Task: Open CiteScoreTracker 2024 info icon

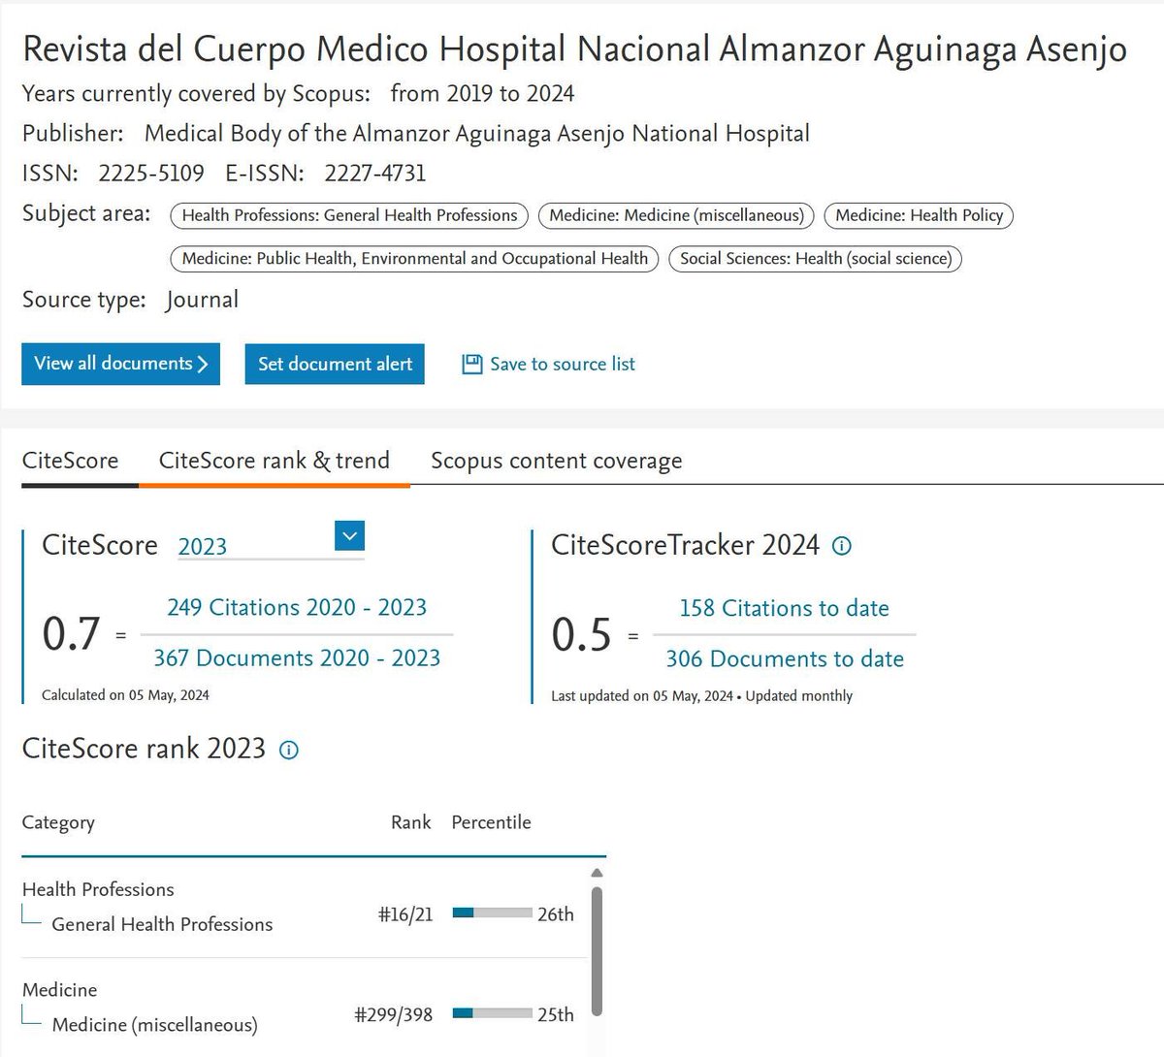Action: pyautogui.click(x=842, y=546)
